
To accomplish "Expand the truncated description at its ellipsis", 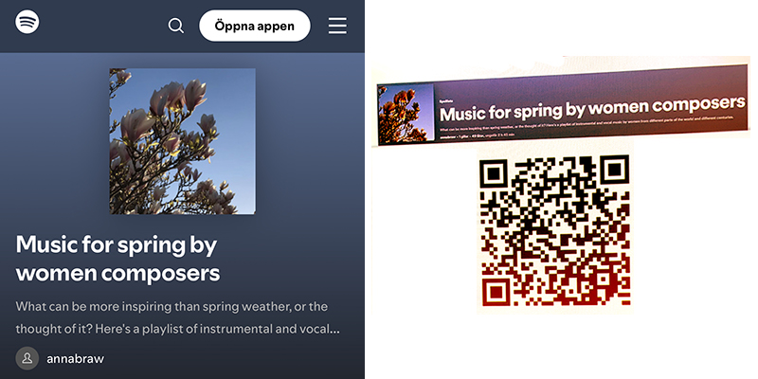I will pyautogui.click(x=334, y=329).
